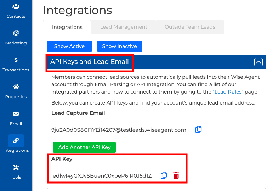Copy the API Key value
Viewport: 273px width, 191px height.
click(164, 175)
